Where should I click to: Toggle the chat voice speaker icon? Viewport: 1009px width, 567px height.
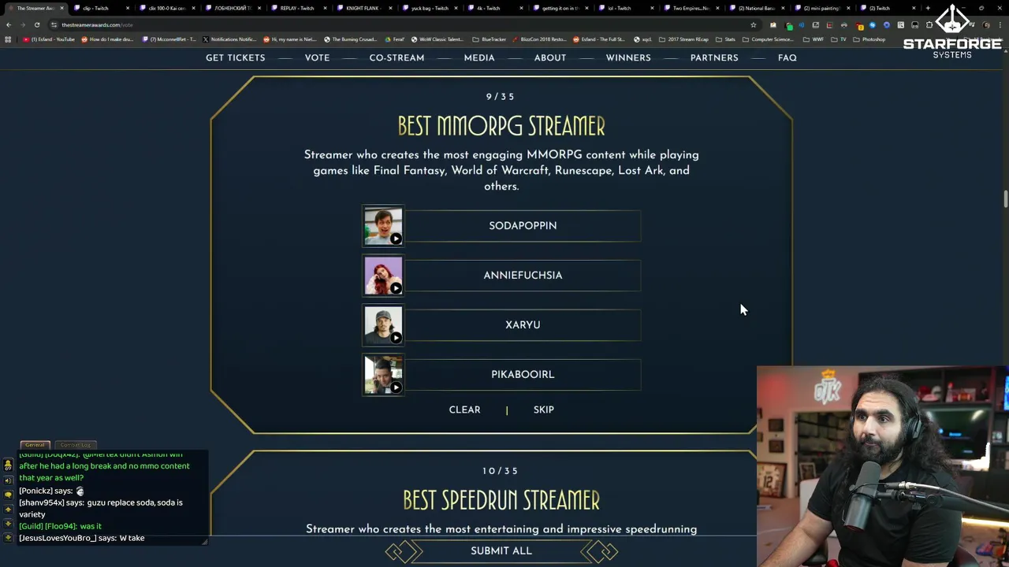tap(8, 480)
